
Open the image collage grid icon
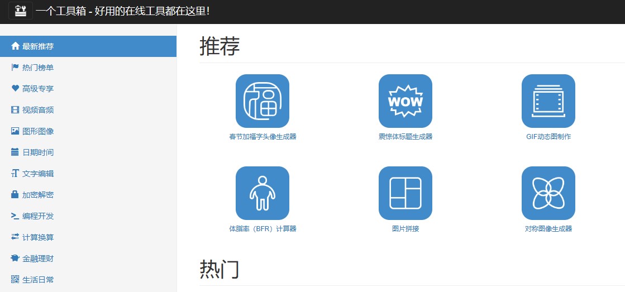point(405,193)
